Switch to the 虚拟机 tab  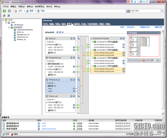(x=77, y=24)
